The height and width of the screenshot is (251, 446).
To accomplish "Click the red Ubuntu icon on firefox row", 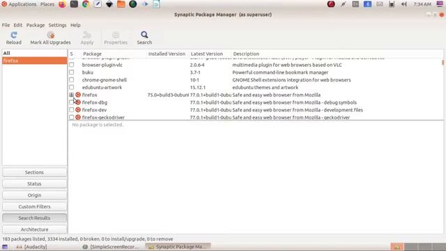I will (x=78, y=95).
